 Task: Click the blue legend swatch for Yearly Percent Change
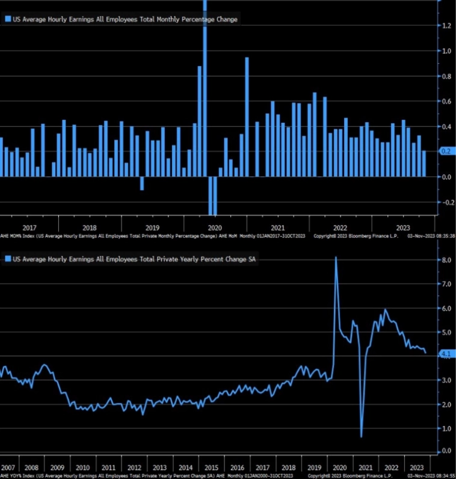(8, 259)
